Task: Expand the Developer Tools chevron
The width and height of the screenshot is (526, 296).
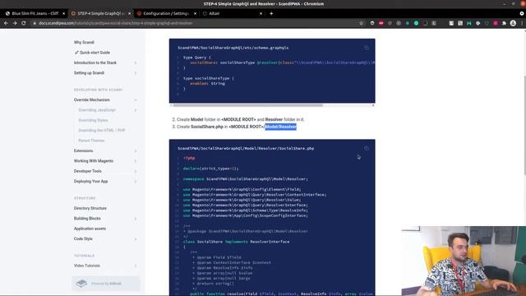Action: pyautogui.click(x=136, y=171)
